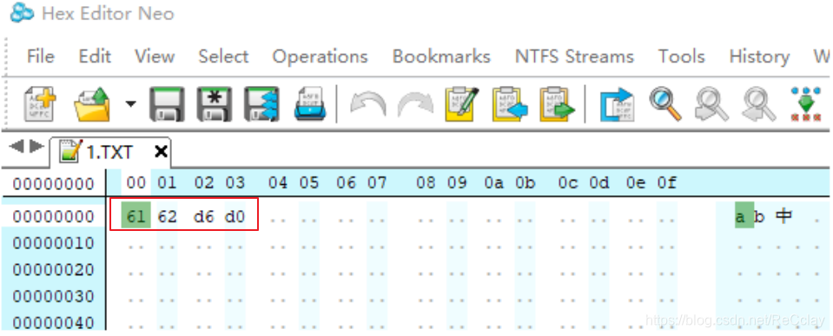The height and width of the screenshot is (336, 833).
Task: Click column header 0f
Action: [667, 184]
